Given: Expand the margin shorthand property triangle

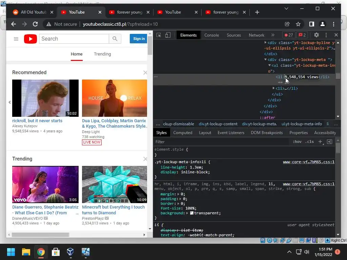Looking at the screenshot, I should tap(178, 194).
